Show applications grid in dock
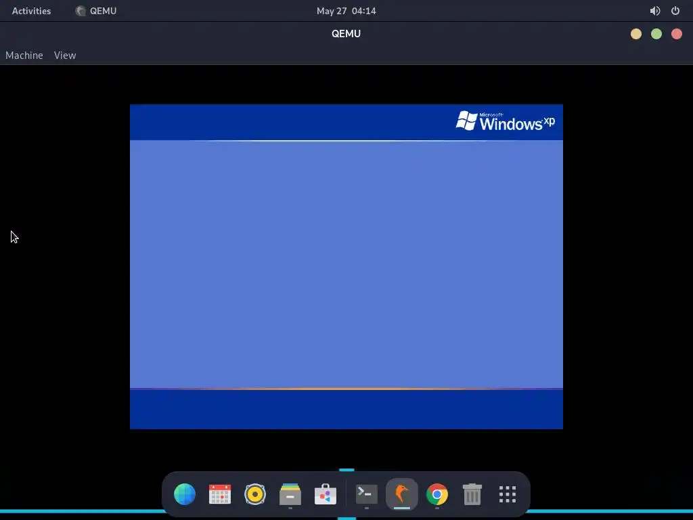 [508, 494]
